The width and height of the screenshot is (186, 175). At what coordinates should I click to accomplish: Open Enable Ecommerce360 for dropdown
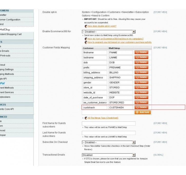[109, 32]
